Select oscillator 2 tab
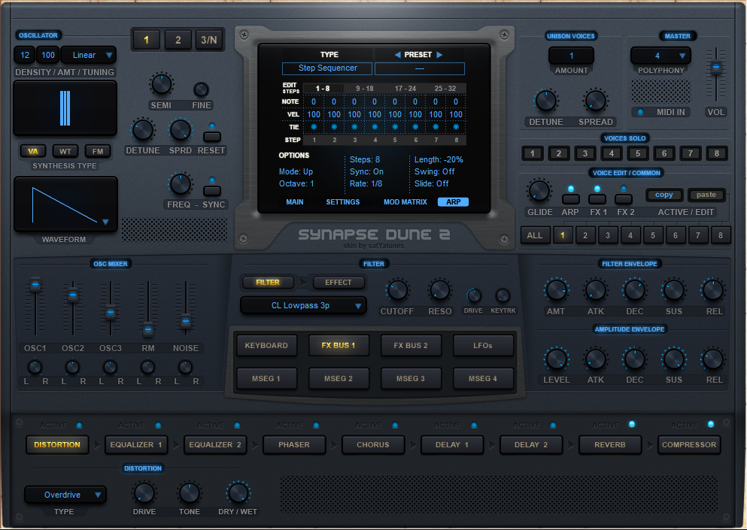 (x=178, y=40)
